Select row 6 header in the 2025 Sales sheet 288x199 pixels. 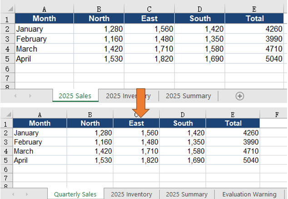[x=7, y=68]
